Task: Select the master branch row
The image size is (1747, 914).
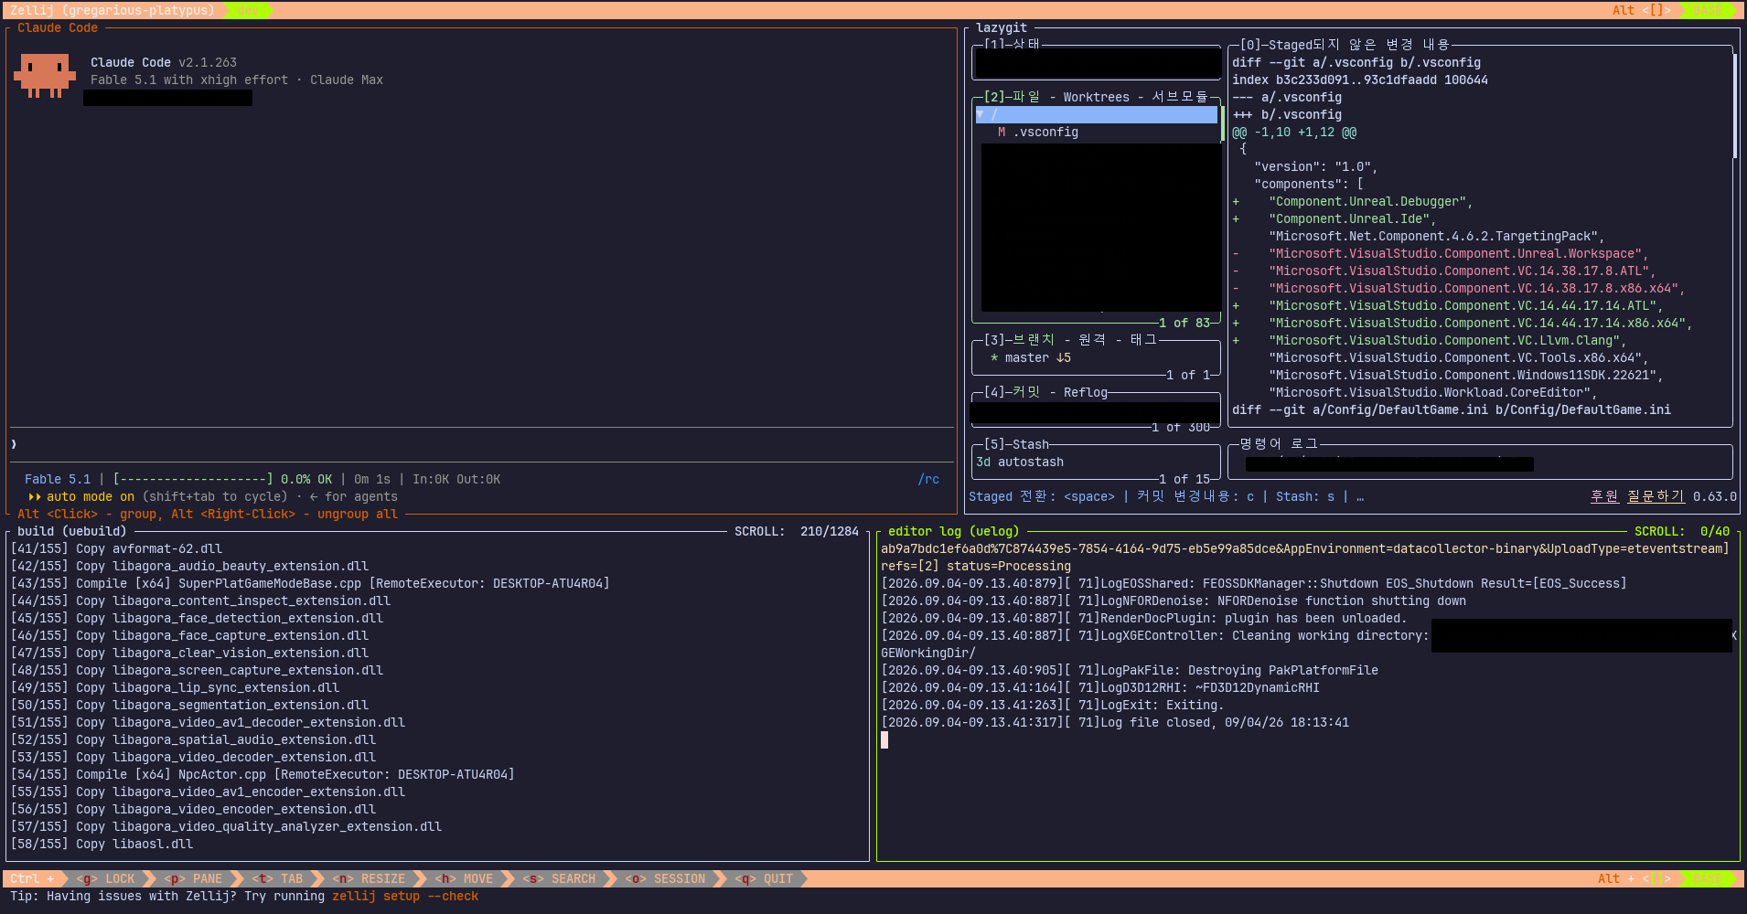Action: pos(1097,358)
